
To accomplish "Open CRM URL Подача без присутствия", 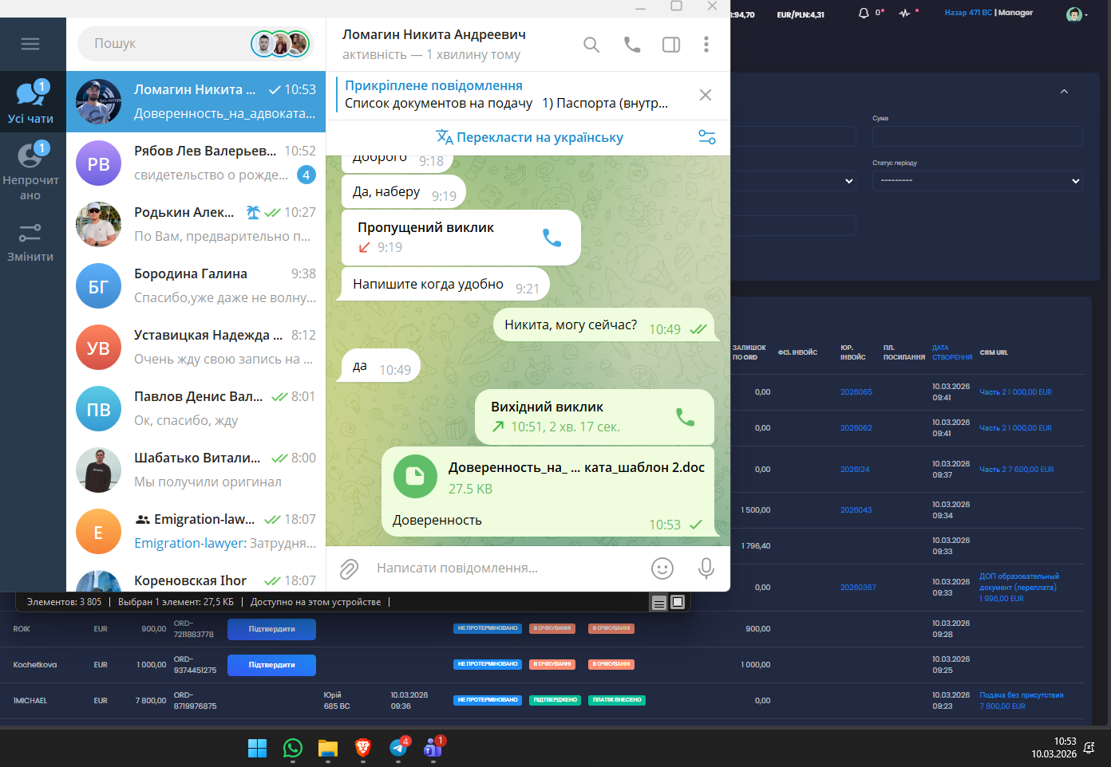I will (1022, 701).
